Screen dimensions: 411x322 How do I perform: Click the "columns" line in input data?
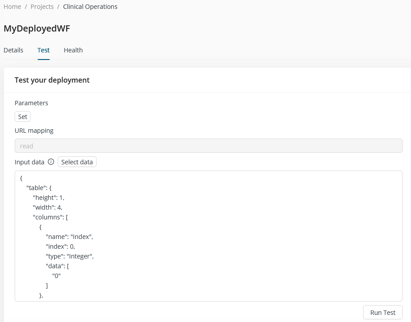click(x=50, y=217)
